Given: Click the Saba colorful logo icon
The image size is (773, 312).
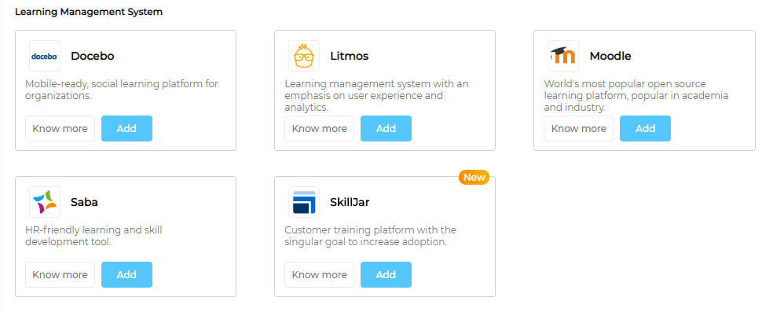Looking at the screenshot, I should pyautogui.click(x=45, y=202).
